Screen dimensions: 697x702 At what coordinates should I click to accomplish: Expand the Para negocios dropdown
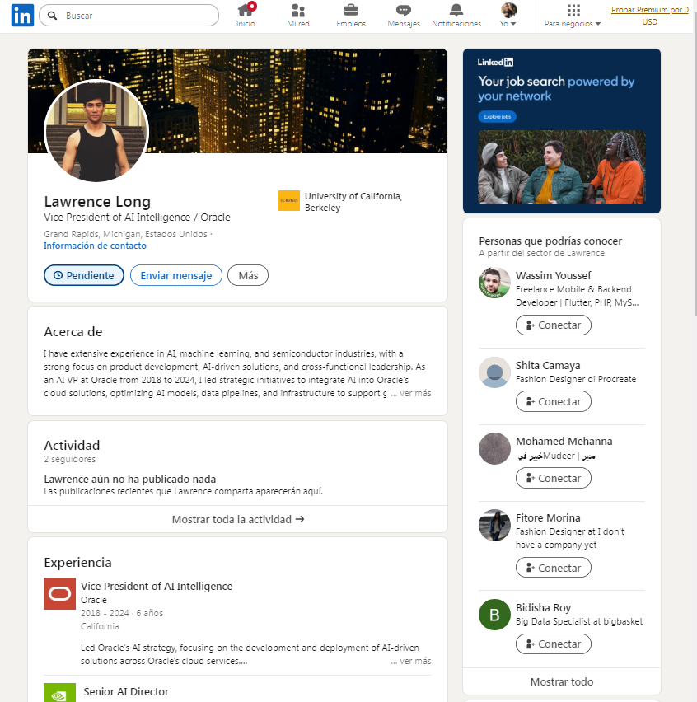click(x=573, y=24)
